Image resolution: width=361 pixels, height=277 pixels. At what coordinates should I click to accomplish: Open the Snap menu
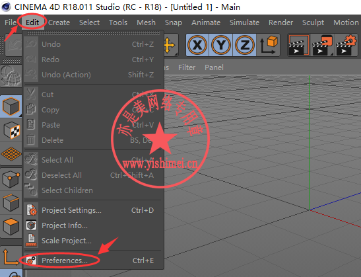(x=174, y=22)
